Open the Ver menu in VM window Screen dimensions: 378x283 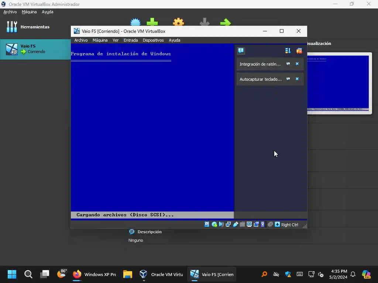pyautogui.click(x=116, y=40)
